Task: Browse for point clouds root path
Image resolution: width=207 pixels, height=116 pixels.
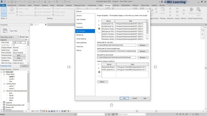Action: tap(143, 58)
